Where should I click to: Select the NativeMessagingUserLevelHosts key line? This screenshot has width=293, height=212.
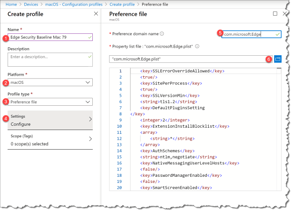click(190, 163)
